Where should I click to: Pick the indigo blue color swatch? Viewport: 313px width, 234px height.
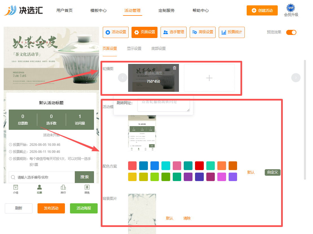click(x=199, y=177)
